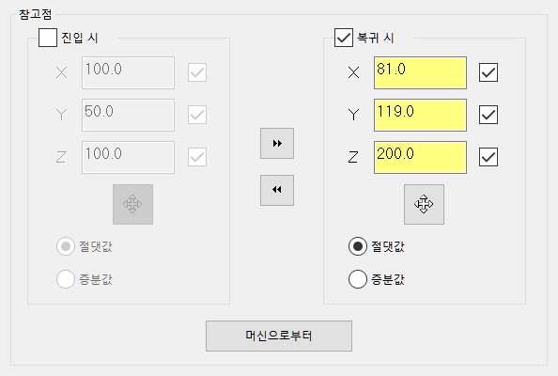This screenshot has width=558, height=376.
Task: Click the 머신으로부터 button
Action: point(279,336)
